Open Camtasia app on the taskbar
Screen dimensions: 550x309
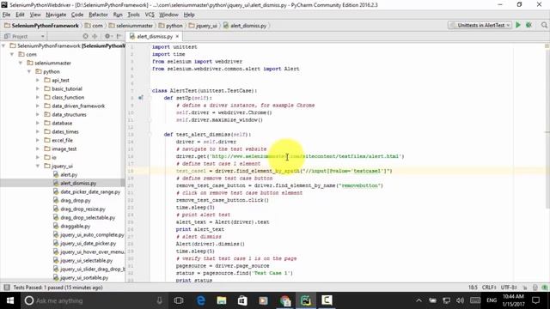click(327, 300)
